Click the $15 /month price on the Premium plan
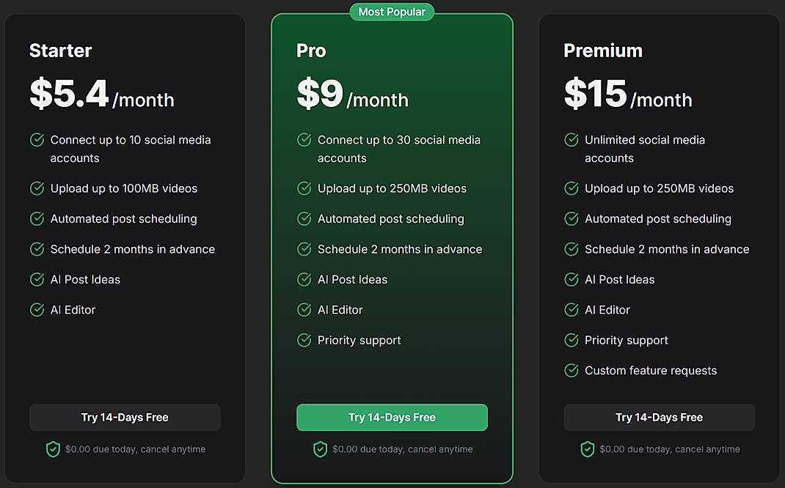Image resolution: width=785 pixels, height=488 pixels. (x=627, y=94)
